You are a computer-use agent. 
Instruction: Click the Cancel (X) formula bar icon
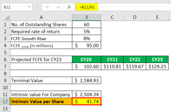(47, 7)
